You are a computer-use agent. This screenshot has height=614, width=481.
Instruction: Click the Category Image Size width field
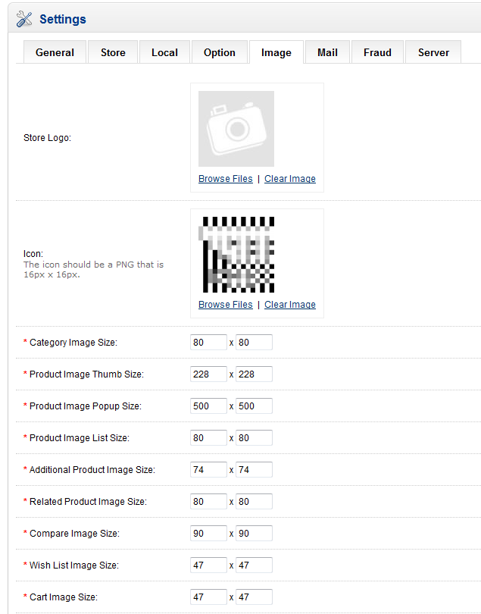click(208, 343)
